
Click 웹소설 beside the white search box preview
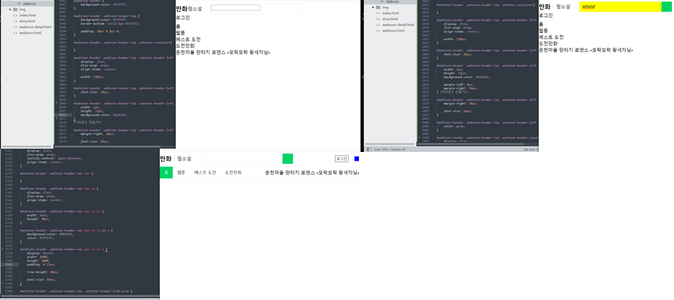point(194,9)
